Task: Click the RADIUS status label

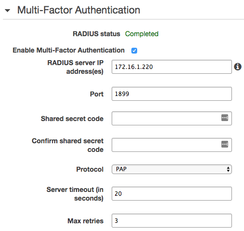Action: (96, 34)
